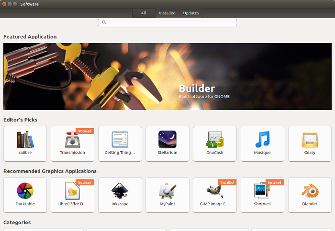The image size is (335, 231).
Task: Open the LibreOffice Draw icon
Action: coord(73,191)
